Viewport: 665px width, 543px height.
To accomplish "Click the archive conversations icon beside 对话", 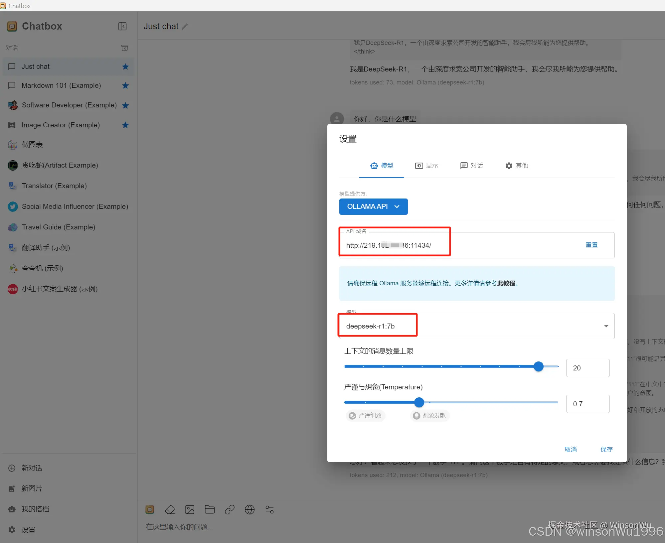I will tap(125, 48).
